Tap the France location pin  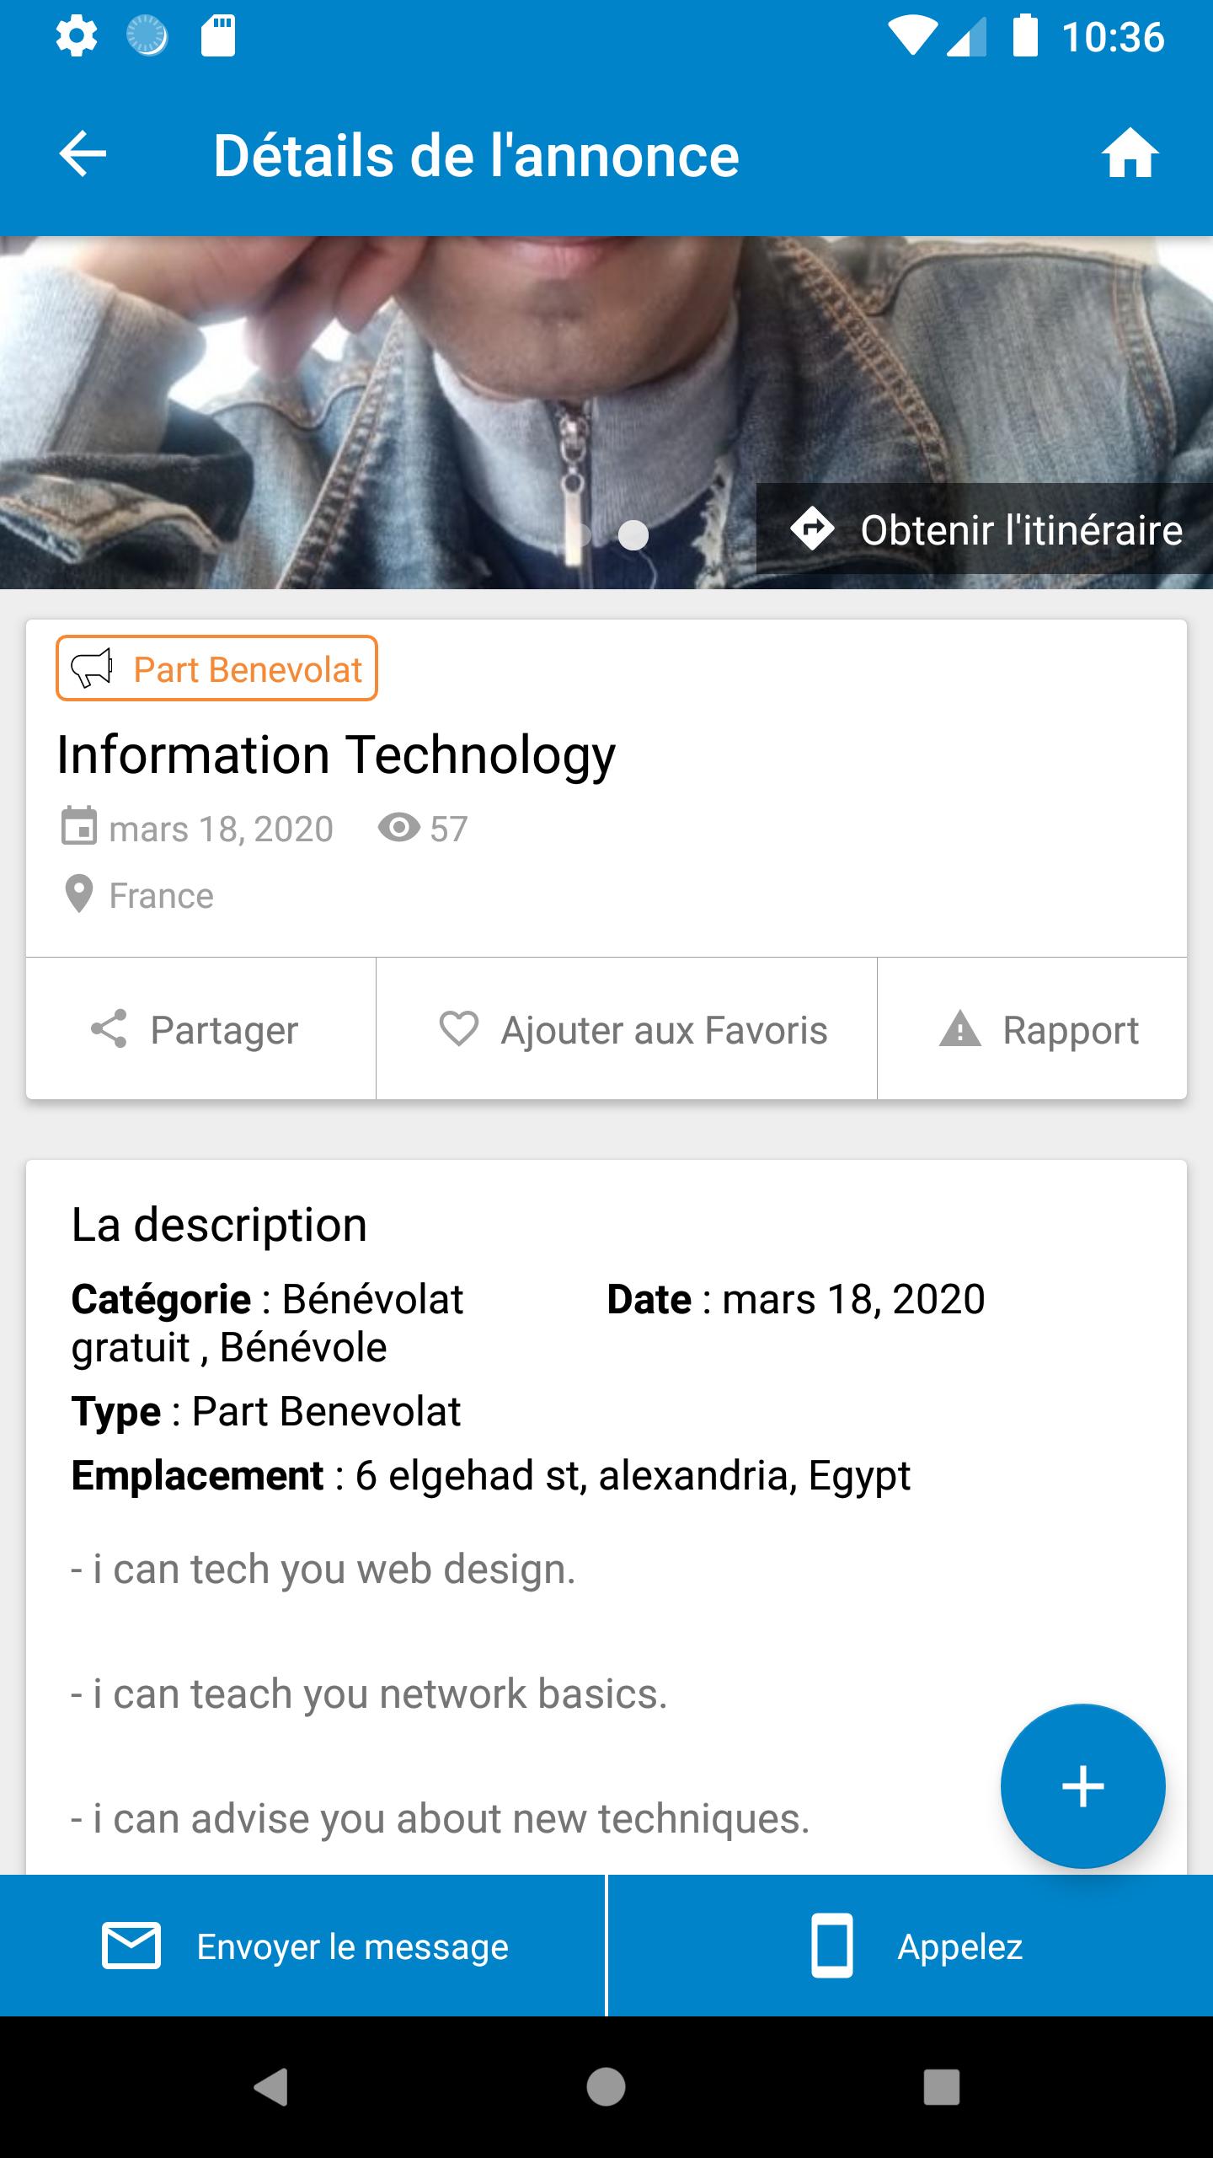pos(79,894)
